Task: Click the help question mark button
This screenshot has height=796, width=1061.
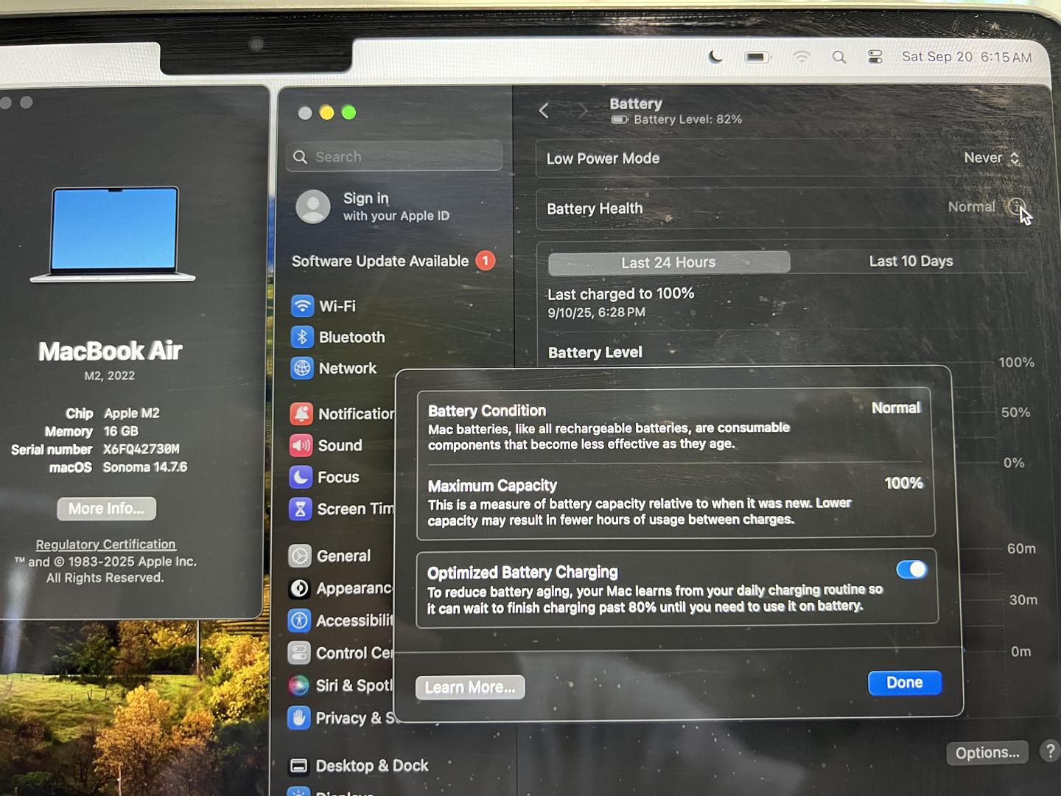Action: pyautogui.click(x=1049, y=751)
